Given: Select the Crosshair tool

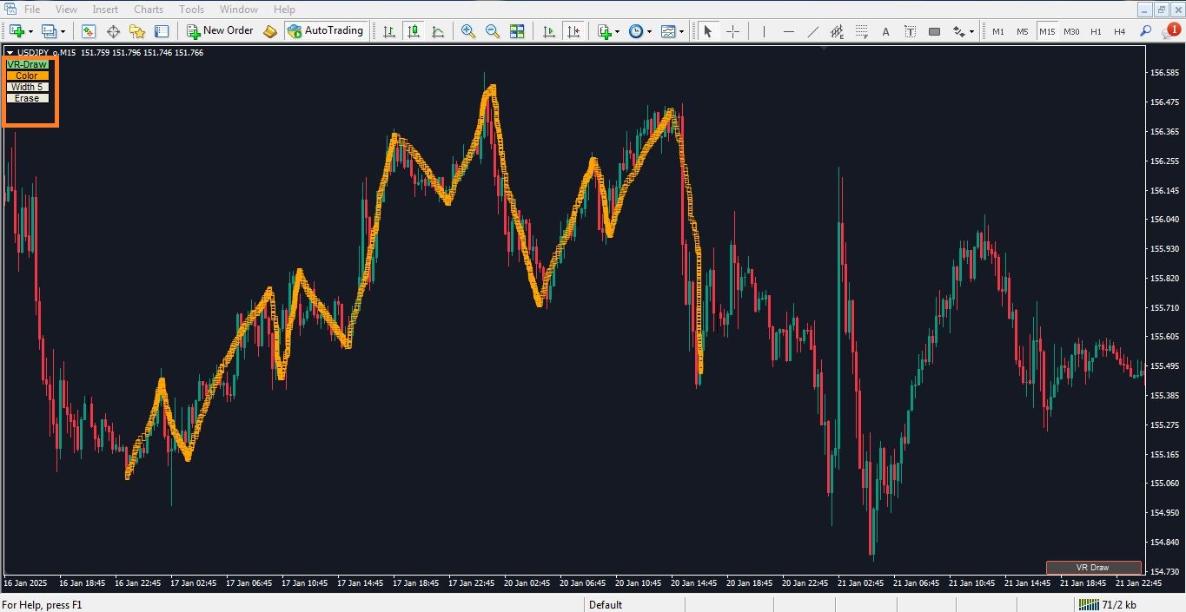Looking at the screenshot, I should coord(732,31).
